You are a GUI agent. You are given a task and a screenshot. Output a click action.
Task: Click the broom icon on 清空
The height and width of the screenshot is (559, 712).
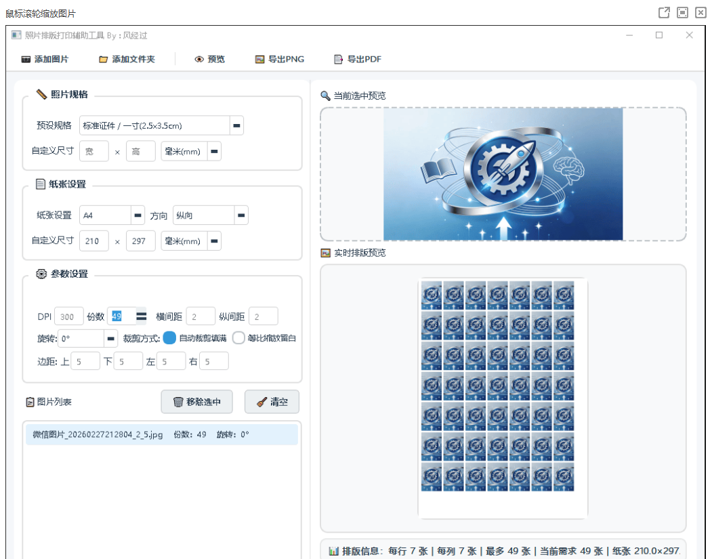261,402
